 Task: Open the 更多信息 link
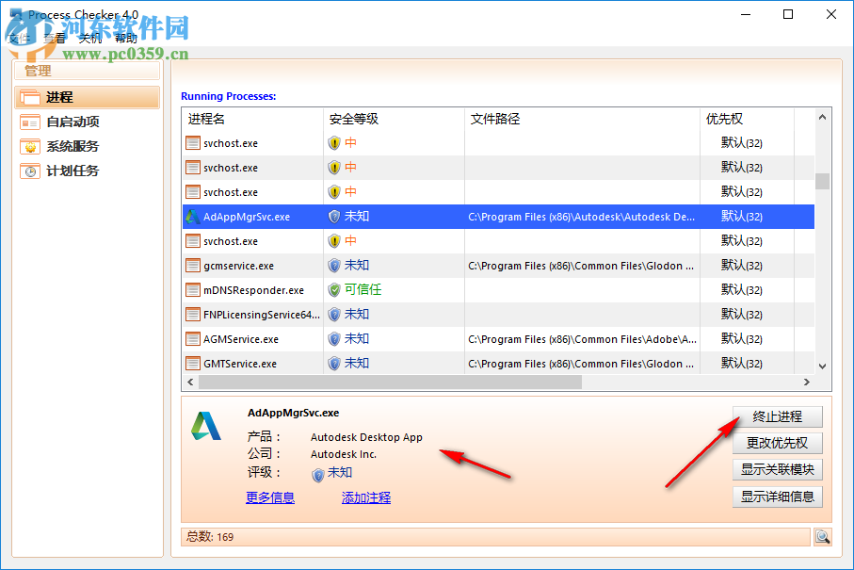click(x=269, y=497)
